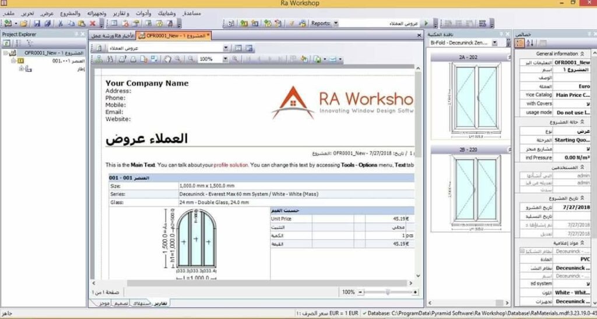Click the 7/27/2018 project date field
The width and height of the screenshot is (597, 319).
571,208
